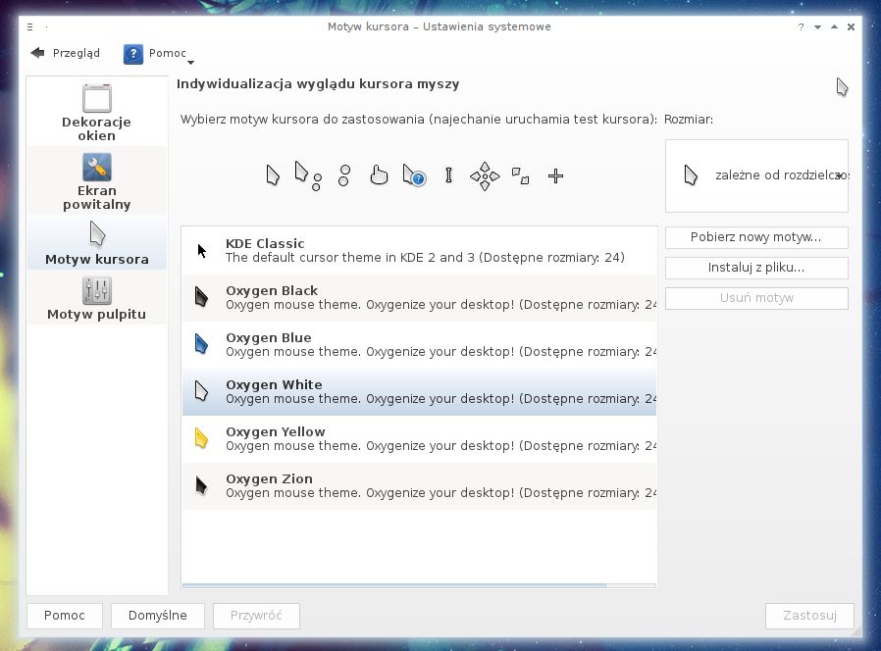
Task: Click the Przywróć button
Action: coord(256,616)
